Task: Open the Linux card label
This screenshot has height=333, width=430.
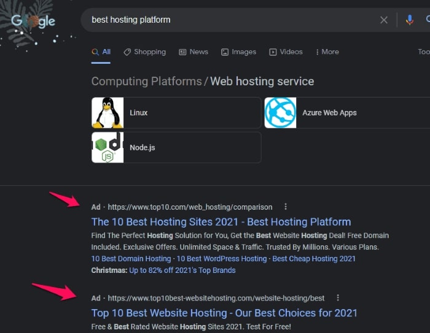Action: 138,113
